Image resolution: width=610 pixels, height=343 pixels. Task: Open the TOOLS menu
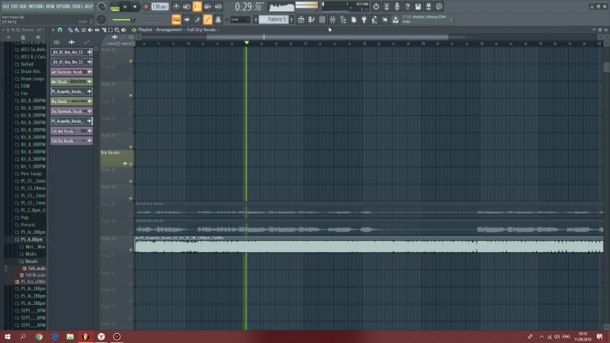[x=78, y=7]
